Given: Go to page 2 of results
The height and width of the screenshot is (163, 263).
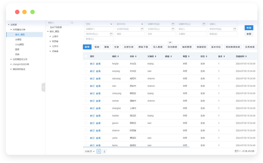Looking at the screenshot, I should click(104, 151).
